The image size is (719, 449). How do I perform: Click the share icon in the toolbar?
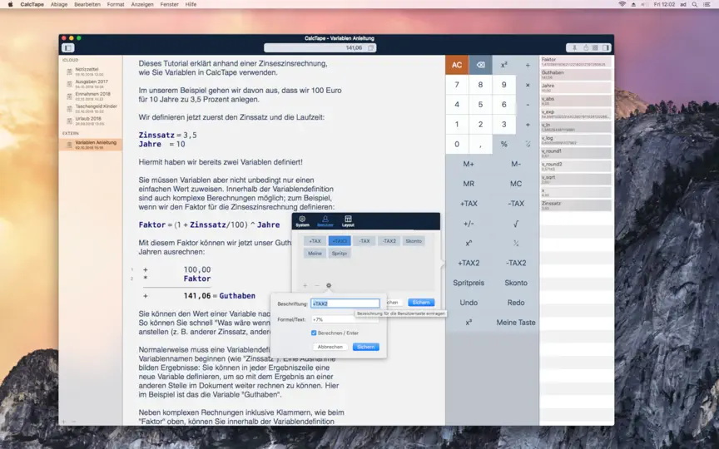point(586,47)
